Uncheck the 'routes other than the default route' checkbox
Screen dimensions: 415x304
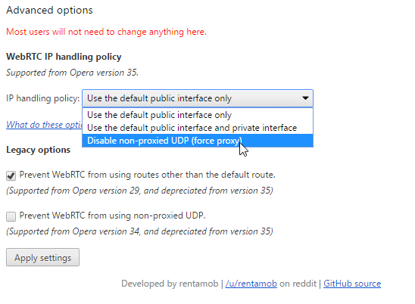pos(11,175)
